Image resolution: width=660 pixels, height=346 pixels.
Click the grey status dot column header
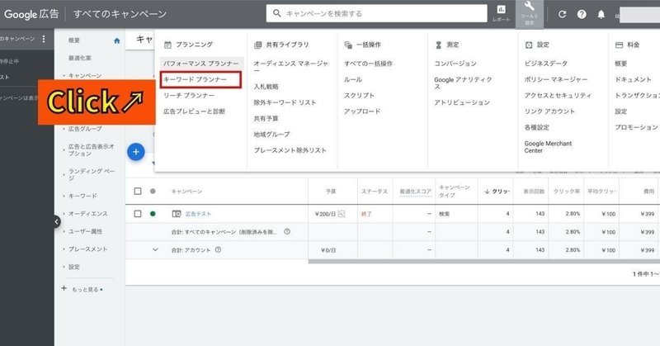pyautogui.click(x=153, y=191)
